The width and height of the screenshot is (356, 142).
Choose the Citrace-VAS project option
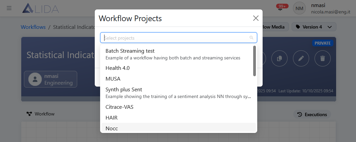(x=179, y=107)
